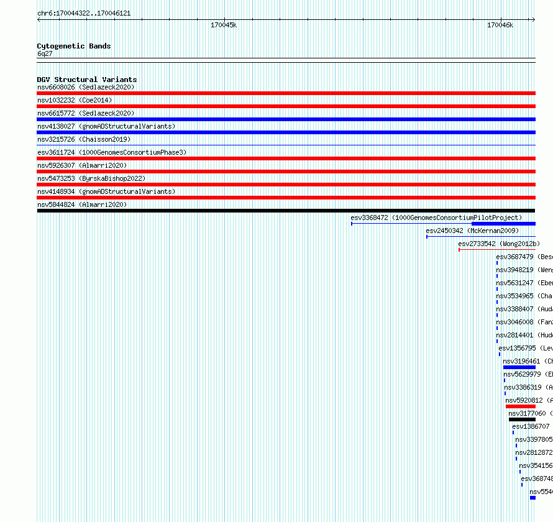553x522 pixels.
Task: Click thin blue line under esv2450342 (McKernan2009)
Action: pyautogui.click(x=481, y=236)
